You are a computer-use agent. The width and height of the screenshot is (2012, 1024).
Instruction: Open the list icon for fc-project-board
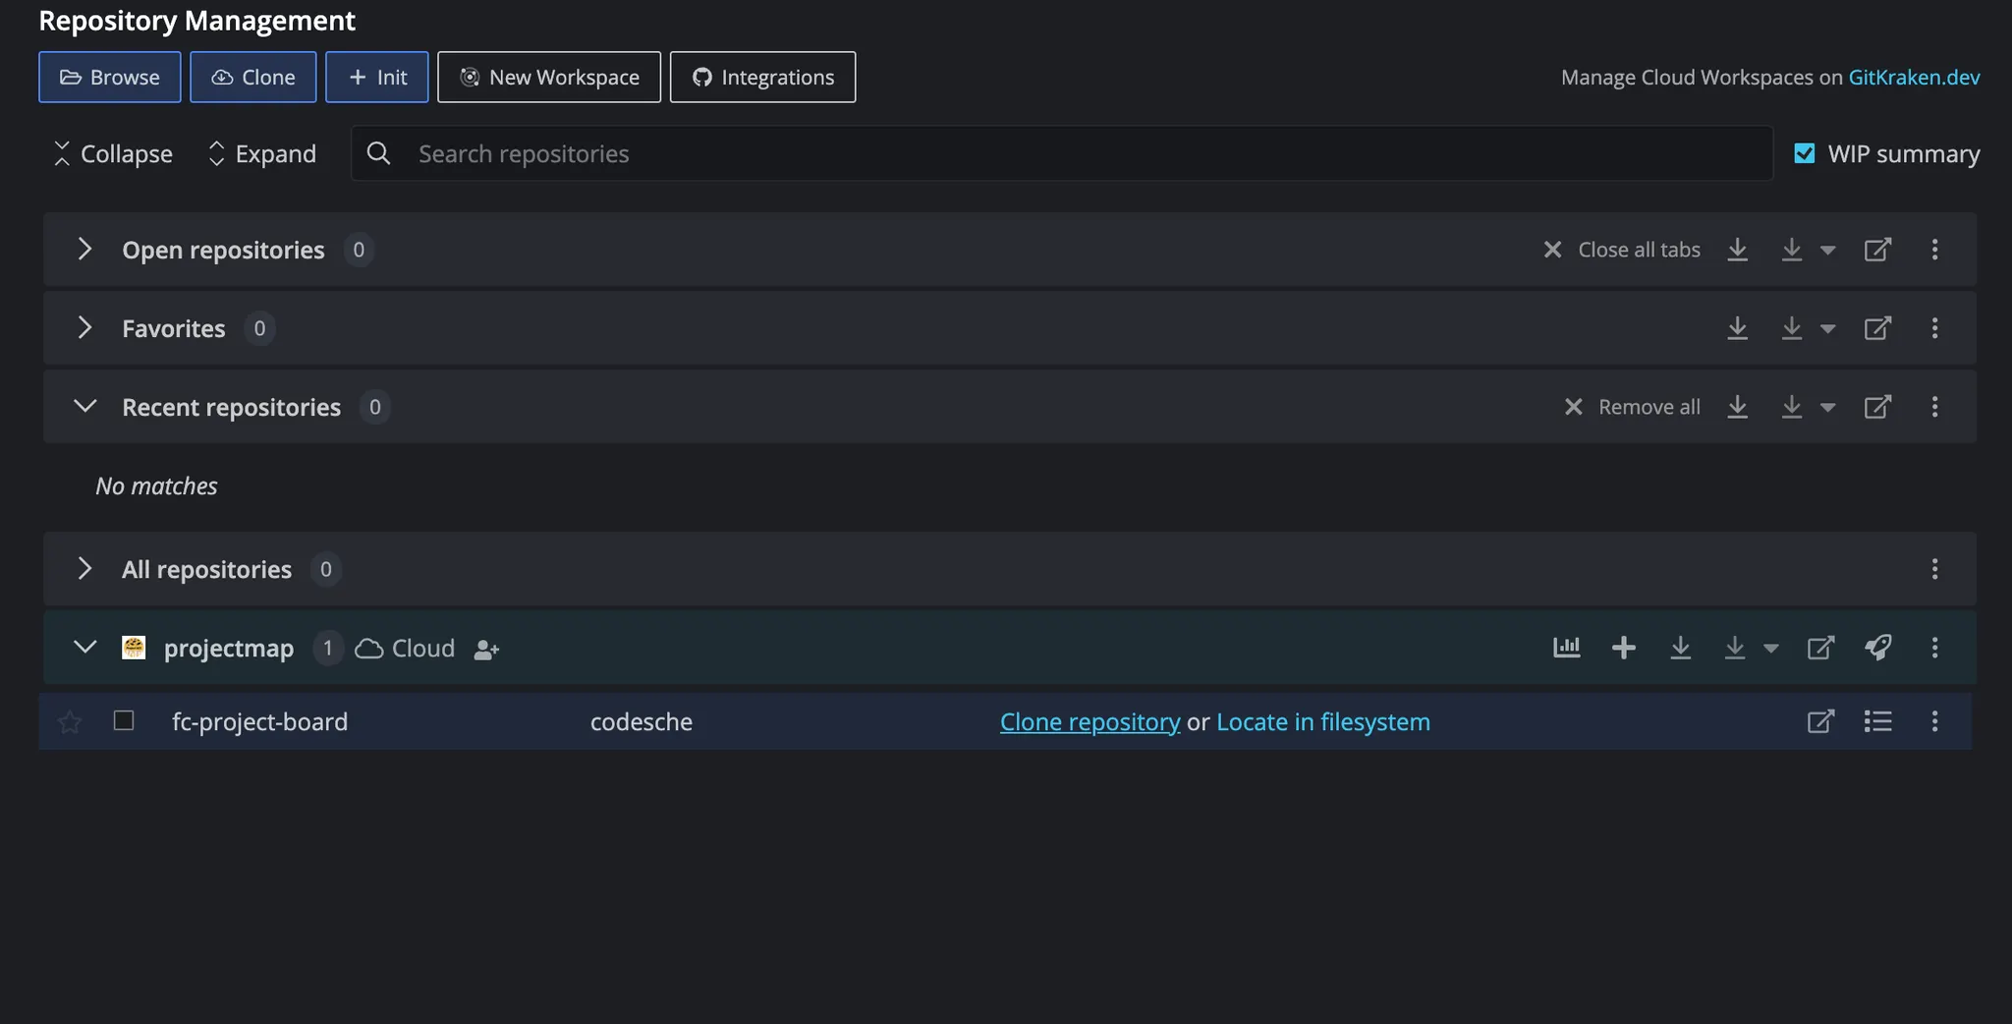(x=1877, y=721)
